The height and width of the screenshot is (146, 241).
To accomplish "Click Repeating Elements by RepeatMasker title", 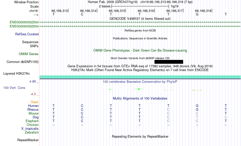I will [x=140, y=137].
